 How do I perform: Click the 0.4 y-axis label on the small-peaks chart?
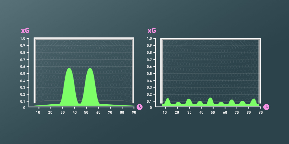[x=149, y=80]
